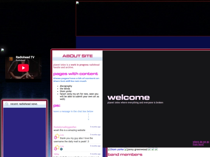Open 'the bends' list item
The height and width of the screenshot is (157, 210).
tap(65, 89)
